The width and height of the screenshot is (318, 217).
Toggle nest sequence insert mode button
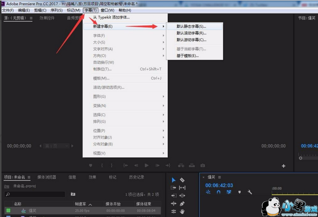pyautogui.click(x=208, y=192)
